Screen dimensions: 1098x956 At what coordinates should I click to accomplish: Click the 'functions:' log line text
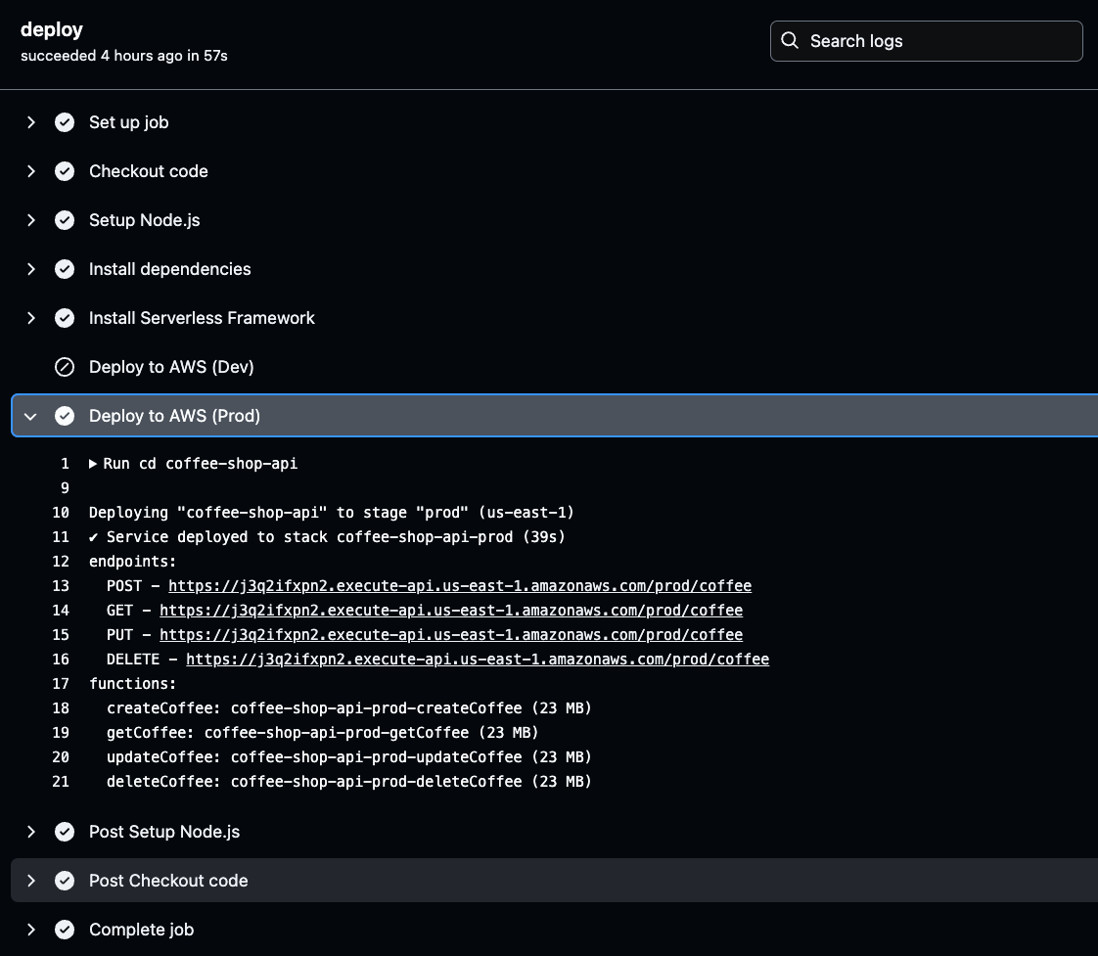coord(132,684)
